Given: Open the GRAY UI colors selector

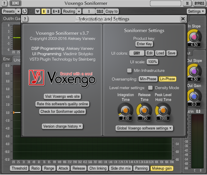Looking at the screenshot, I should [x=137, y=53].
